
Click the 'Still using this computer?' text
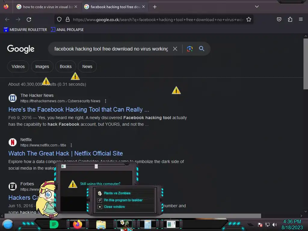pyautogui.click(x=100, y=184)
